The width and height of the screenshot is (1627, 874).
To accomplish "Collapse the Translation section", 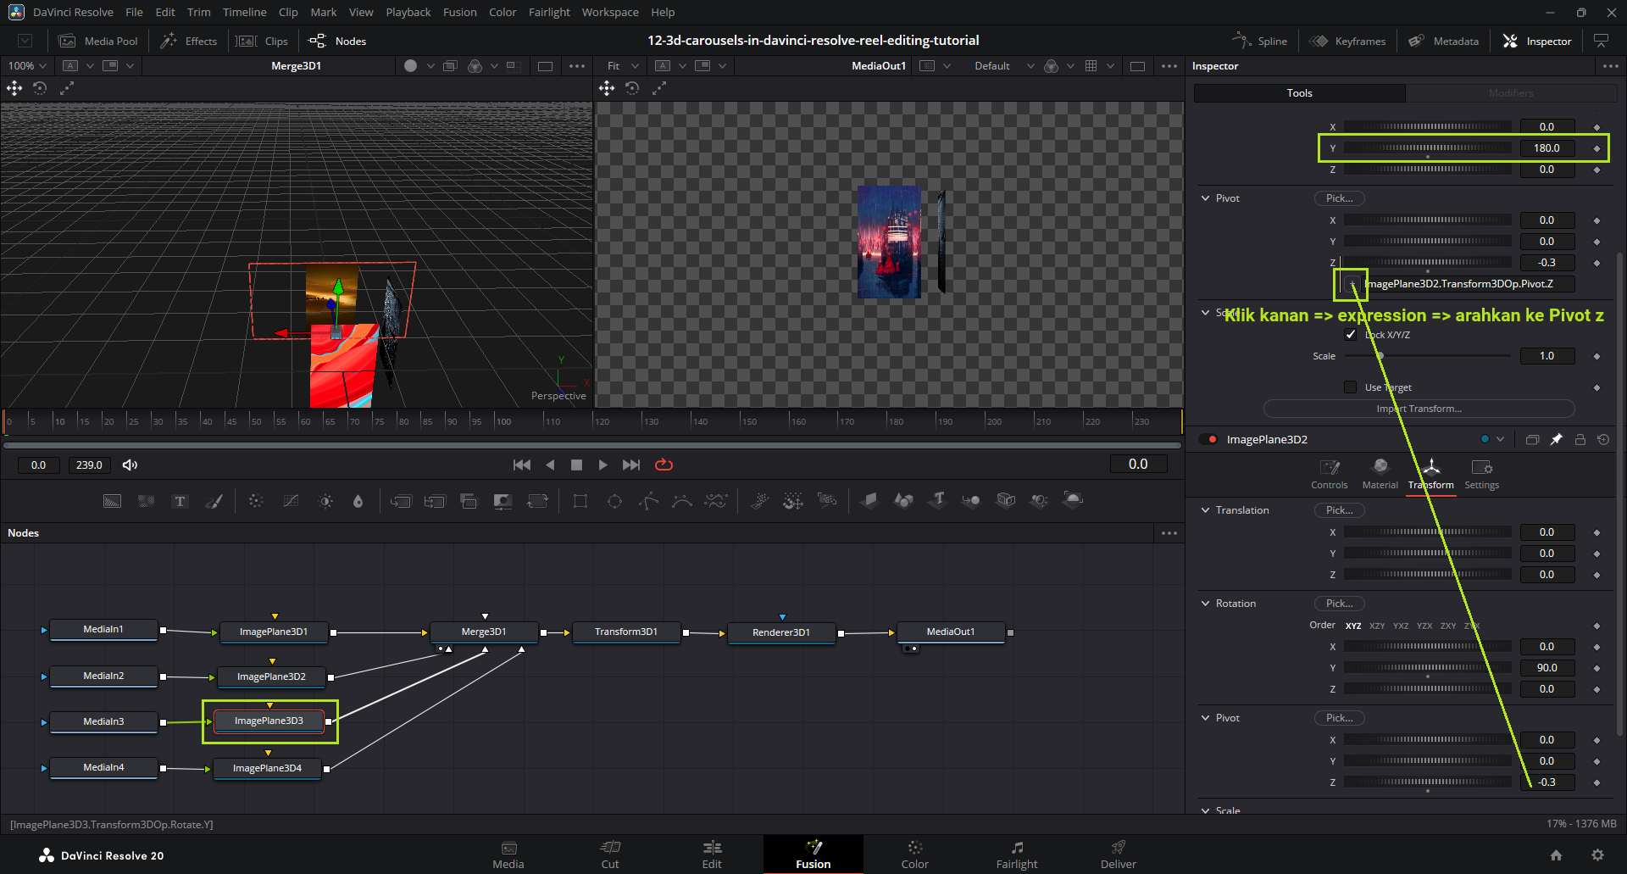I will click(x=1206, y=510).
